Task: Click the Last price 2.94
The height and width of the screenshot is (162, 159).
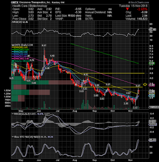Action: pyautogui.click(x=145, y=16)
